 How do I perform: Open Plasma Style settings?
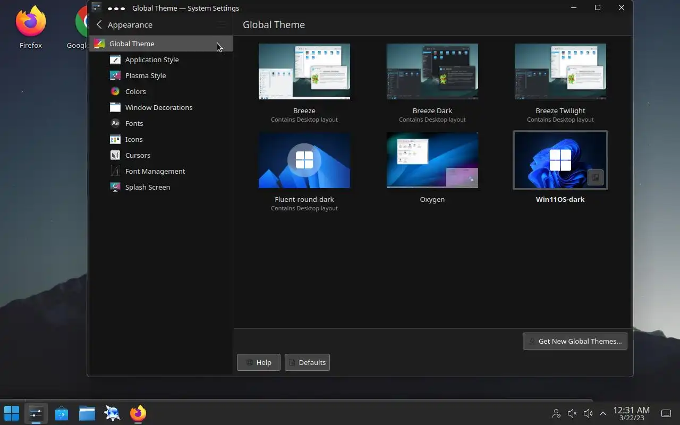point(146,75)
